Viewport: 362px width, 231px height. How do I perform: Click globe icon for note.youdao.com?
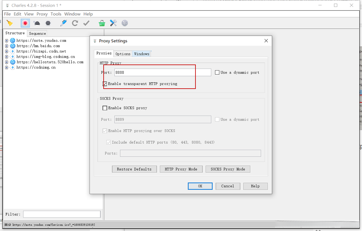(13, 41)
